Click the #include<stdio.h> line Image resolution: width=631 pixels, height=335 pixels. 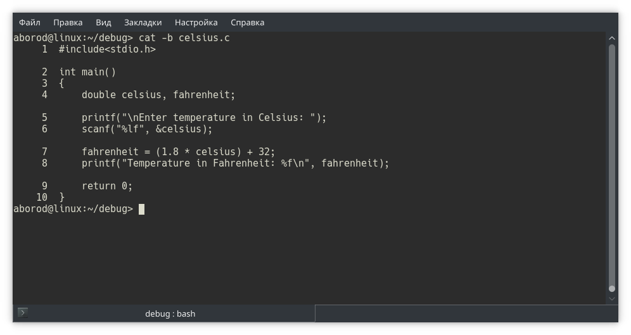[107, 49]
